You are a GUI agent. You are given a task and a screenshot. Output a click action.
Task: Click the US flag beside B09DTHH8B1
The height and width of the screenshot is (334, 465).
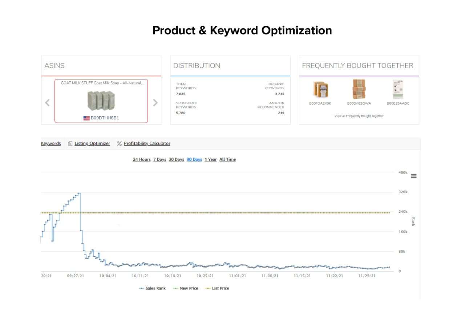(86, 118)
